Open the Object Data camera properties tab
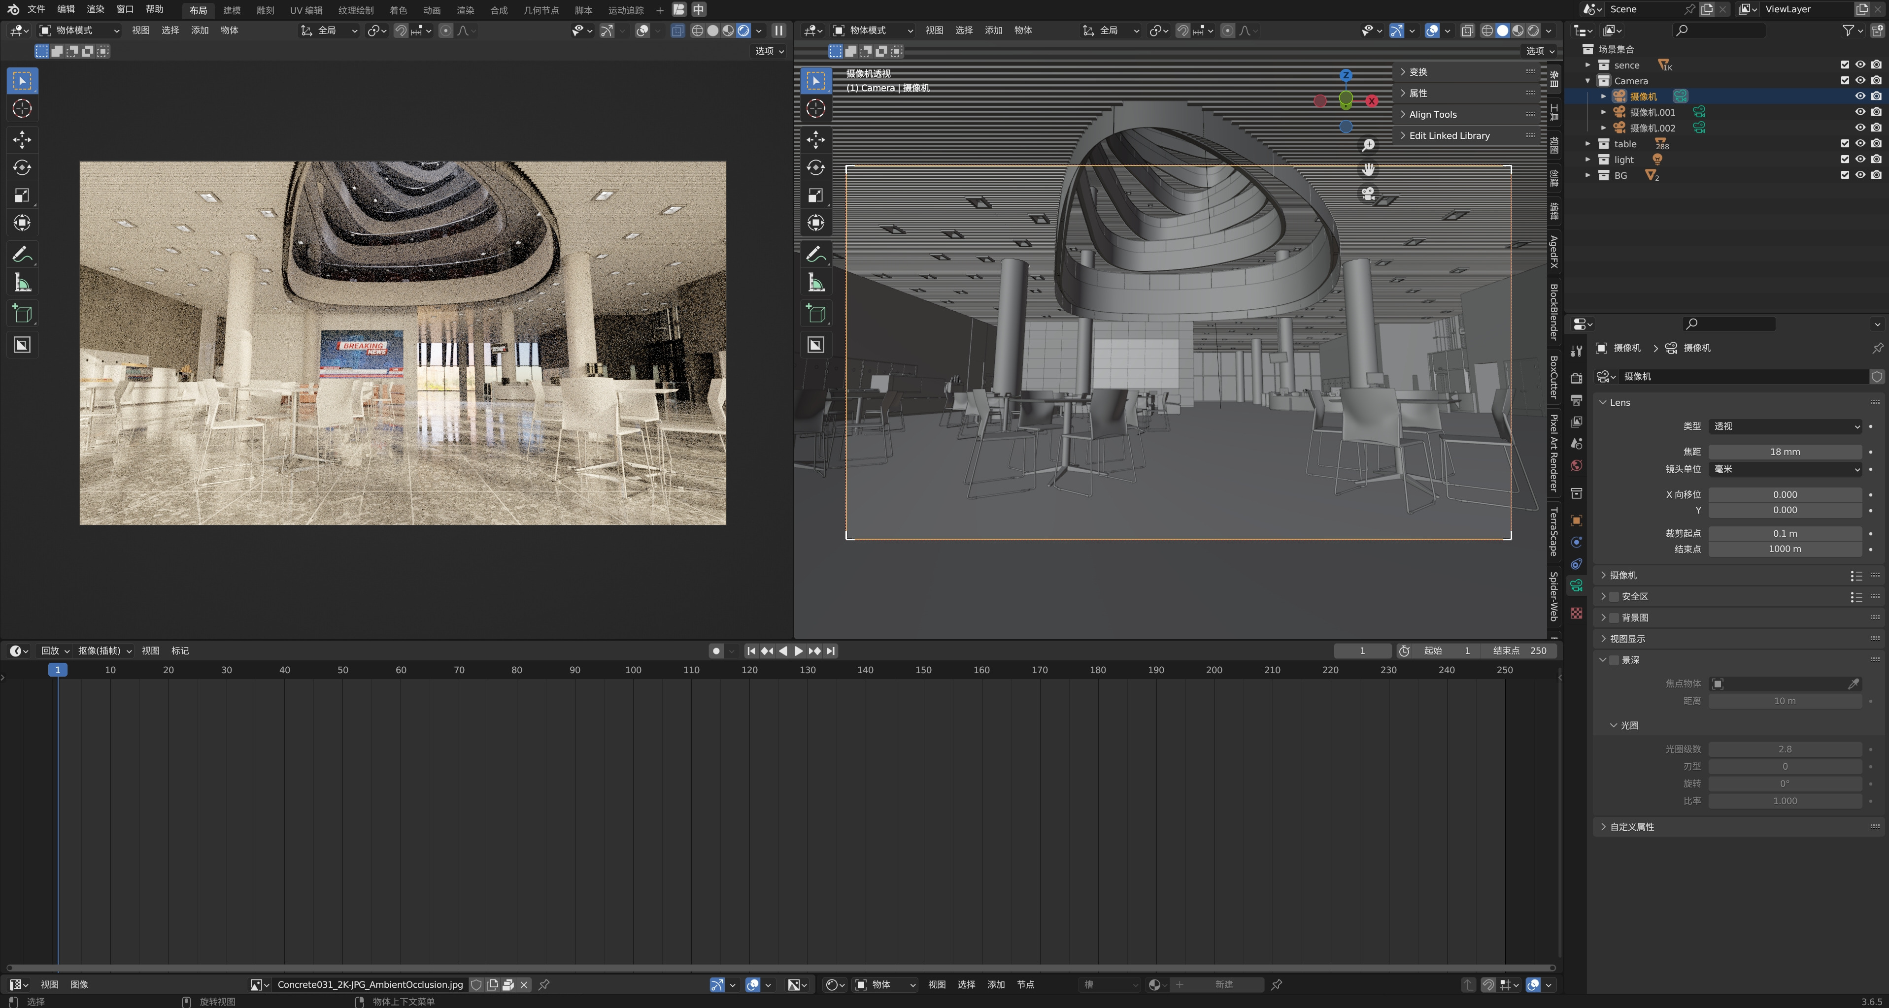 (x=1576, y=585)
